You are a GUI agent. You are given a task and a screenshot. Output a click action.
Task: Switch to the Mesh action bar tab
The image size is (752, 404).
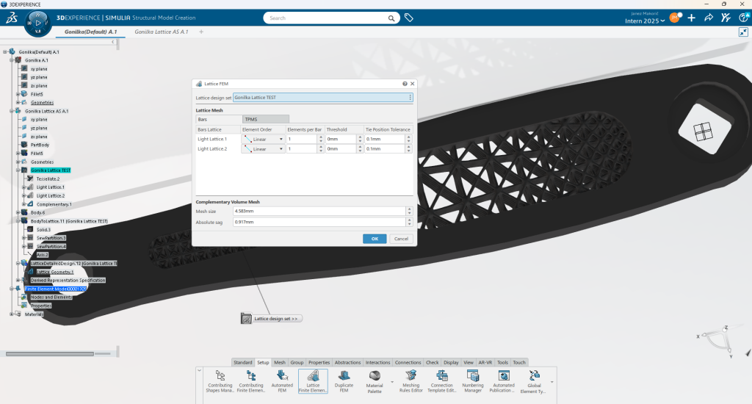(x=280, y=363)
